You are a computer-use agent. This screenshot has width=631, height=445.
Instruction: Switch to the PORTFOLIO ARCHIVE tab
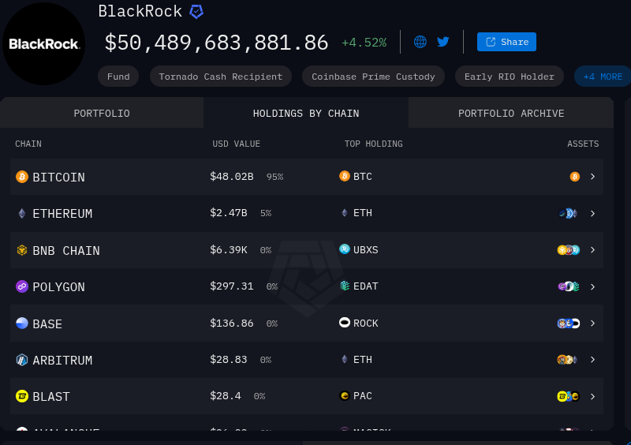tap(511, 113)
